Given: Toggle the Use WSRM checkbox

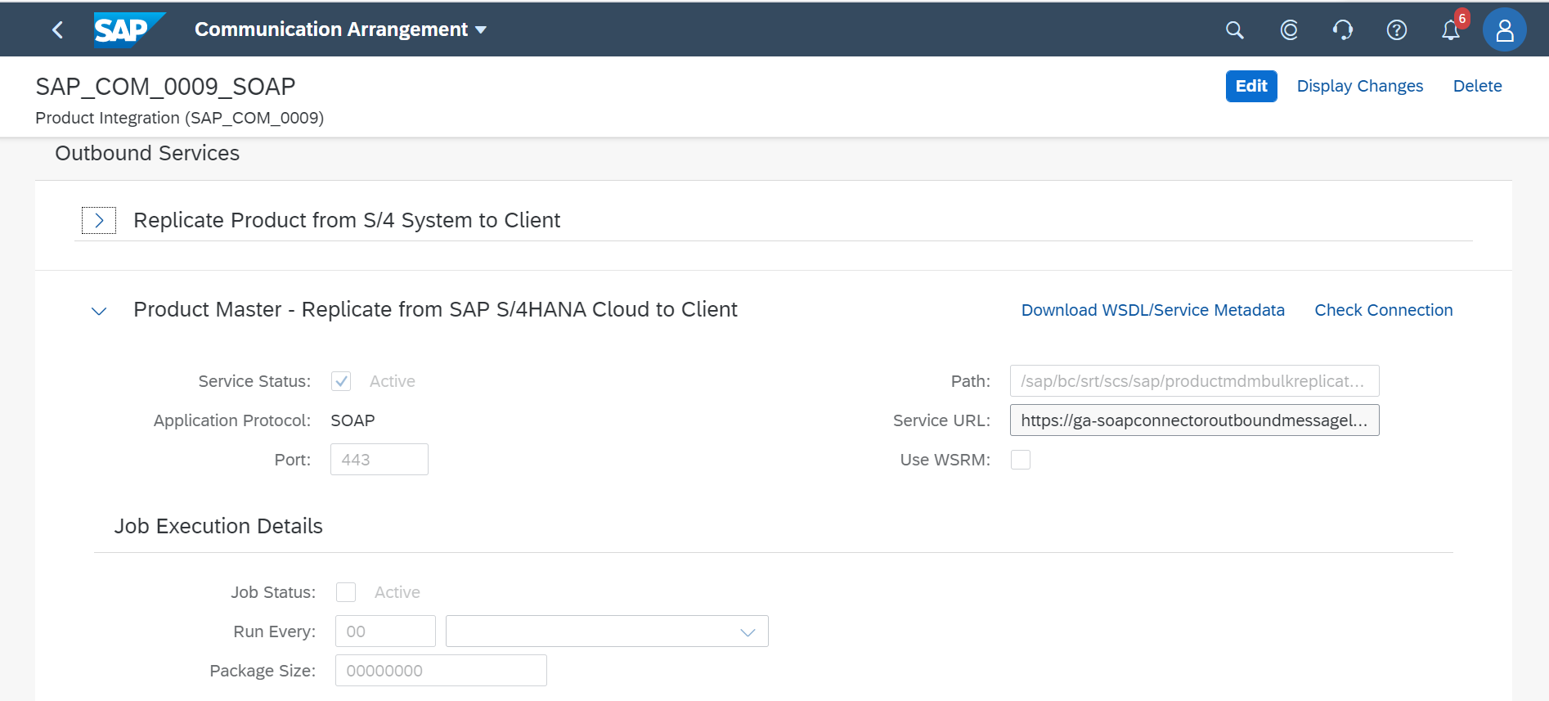Looking at the screenshot, I should pyautogui.click(x=1021, y=460).
